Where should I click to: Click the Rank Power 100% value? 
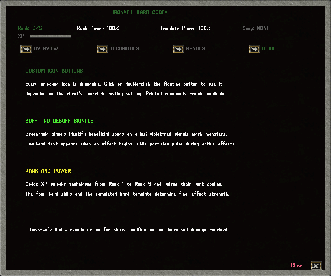(98, 28)
